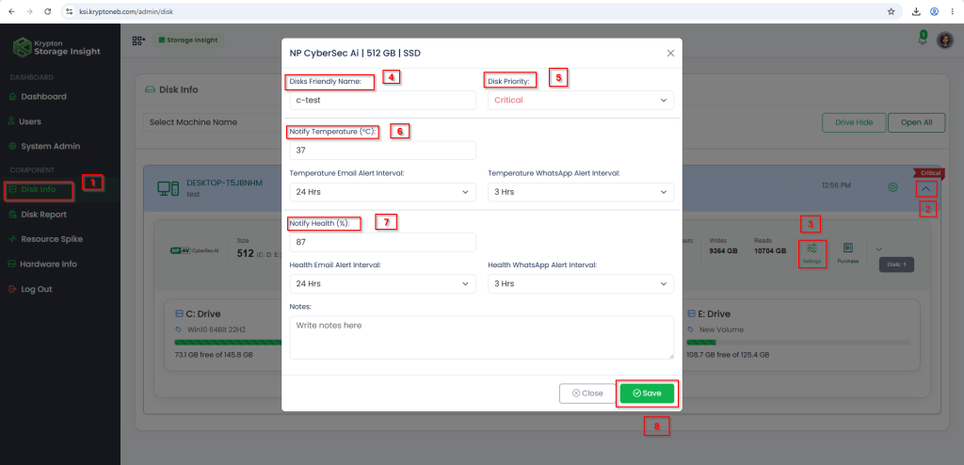Collapse the DESKTOP-T5JBNHM machine chevron
This screenshot has height=465, width=964.
click(925, 189)
